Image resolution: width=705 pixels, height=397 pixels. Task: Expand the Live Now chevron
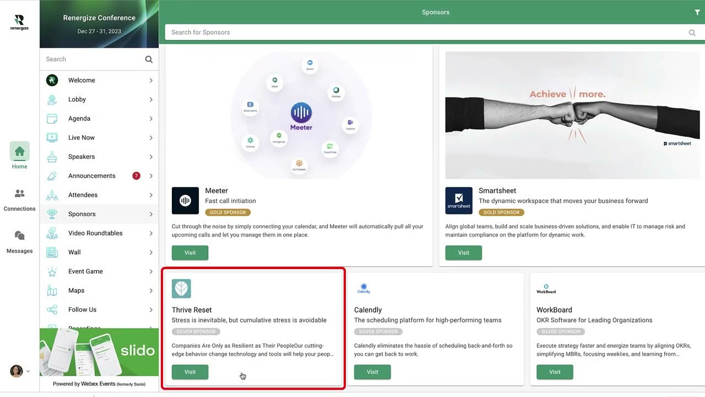coord(151,138)
